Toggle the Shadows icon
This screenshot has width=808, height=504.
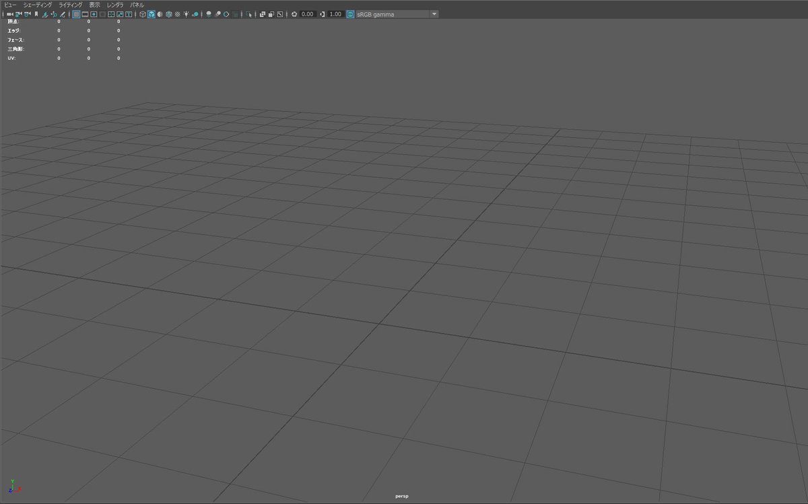(195, 14)
